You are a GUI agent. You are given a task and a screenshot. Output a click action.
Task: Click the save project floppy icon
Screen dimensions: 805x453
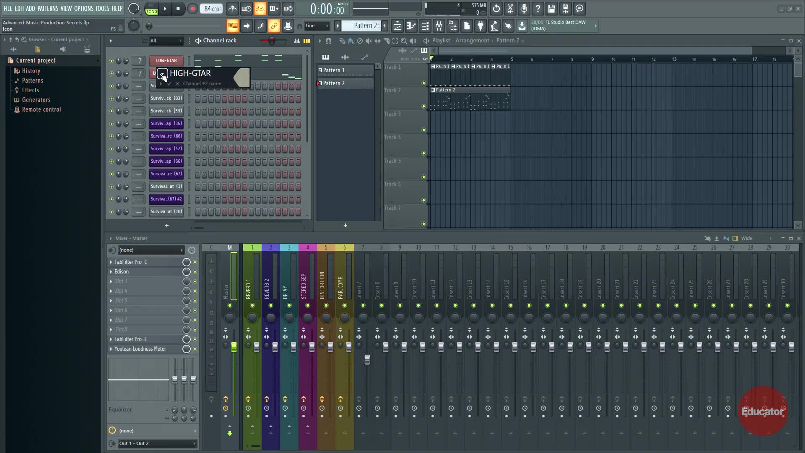(551, 8)
